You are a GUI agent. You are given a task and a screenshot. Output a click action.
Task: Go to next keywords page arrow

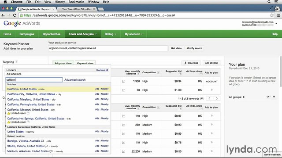pyautogui.click(x=216, y=98)
